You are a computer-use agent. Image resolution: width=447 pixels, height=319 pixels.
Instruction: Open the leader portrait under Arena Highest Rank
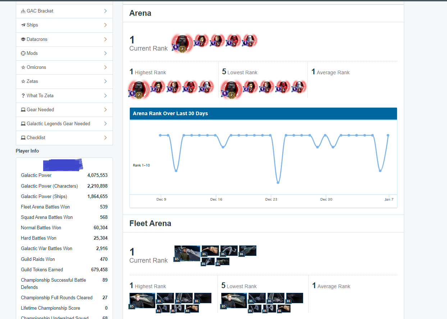click(x=139, y=90)
